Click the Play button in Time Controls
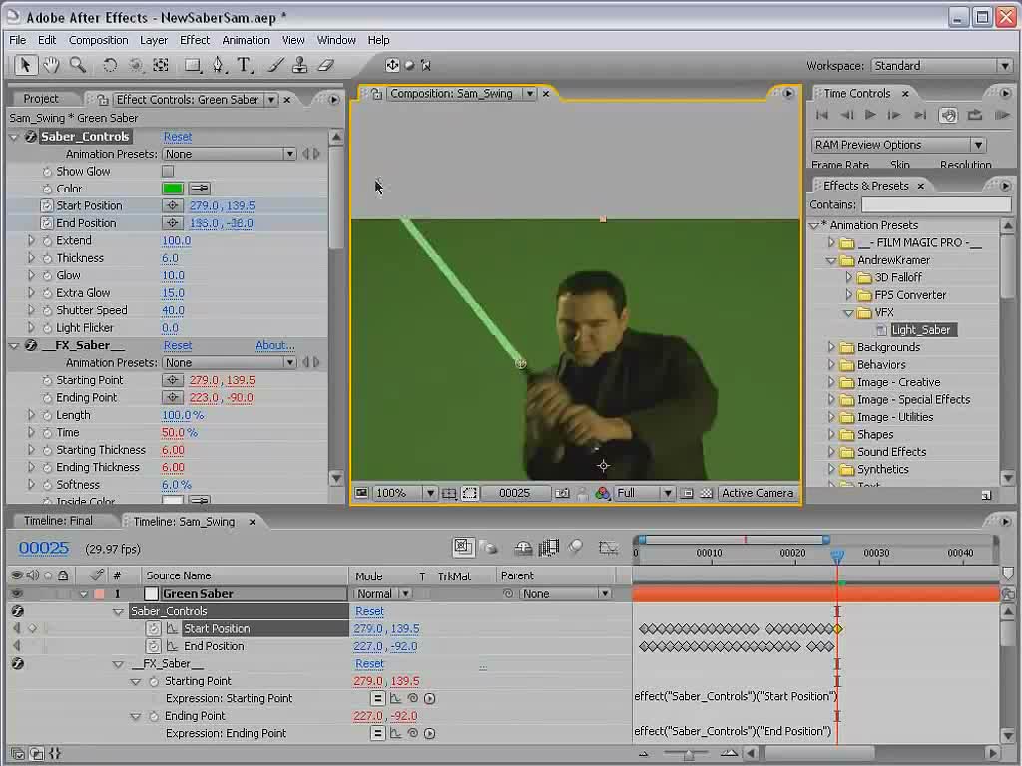 tap(870, 115)
